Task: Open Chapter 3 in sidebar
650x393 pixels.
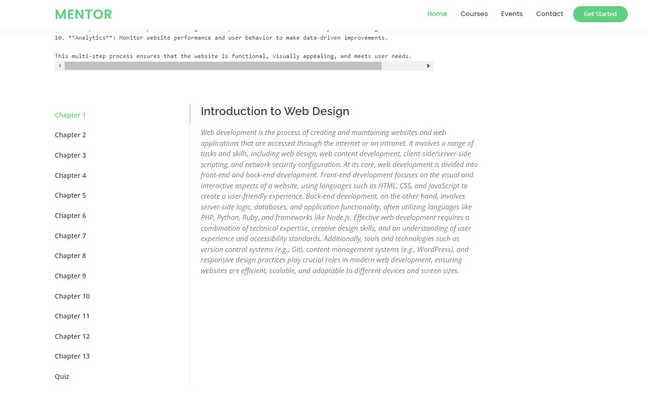Action: [70, 155]
